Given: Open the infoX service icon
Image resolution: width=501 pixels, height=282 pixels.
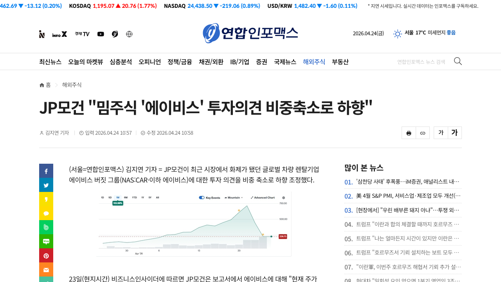Looking at the screenshot, I should tap(59, 34).
